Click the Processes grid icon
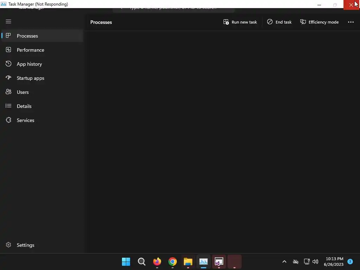 pyautogui.click(x=8, y=36)
